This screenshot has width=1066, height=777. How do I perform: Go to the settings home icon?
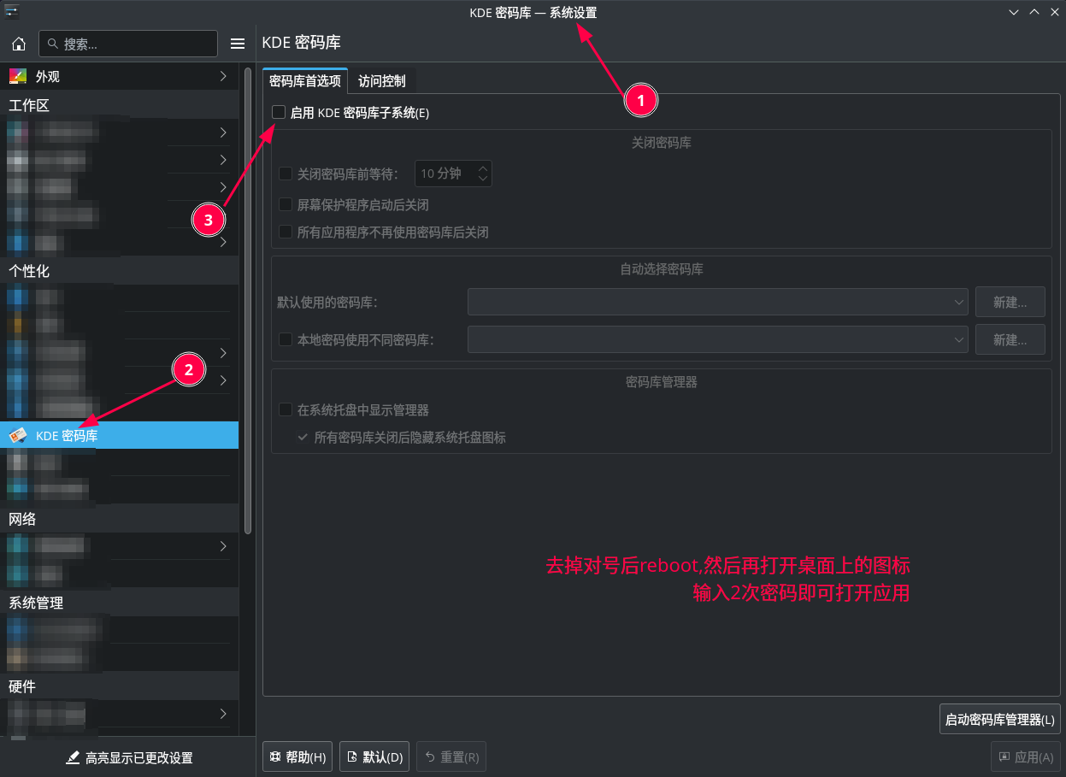pyautogui.click(x=19, y=44)
